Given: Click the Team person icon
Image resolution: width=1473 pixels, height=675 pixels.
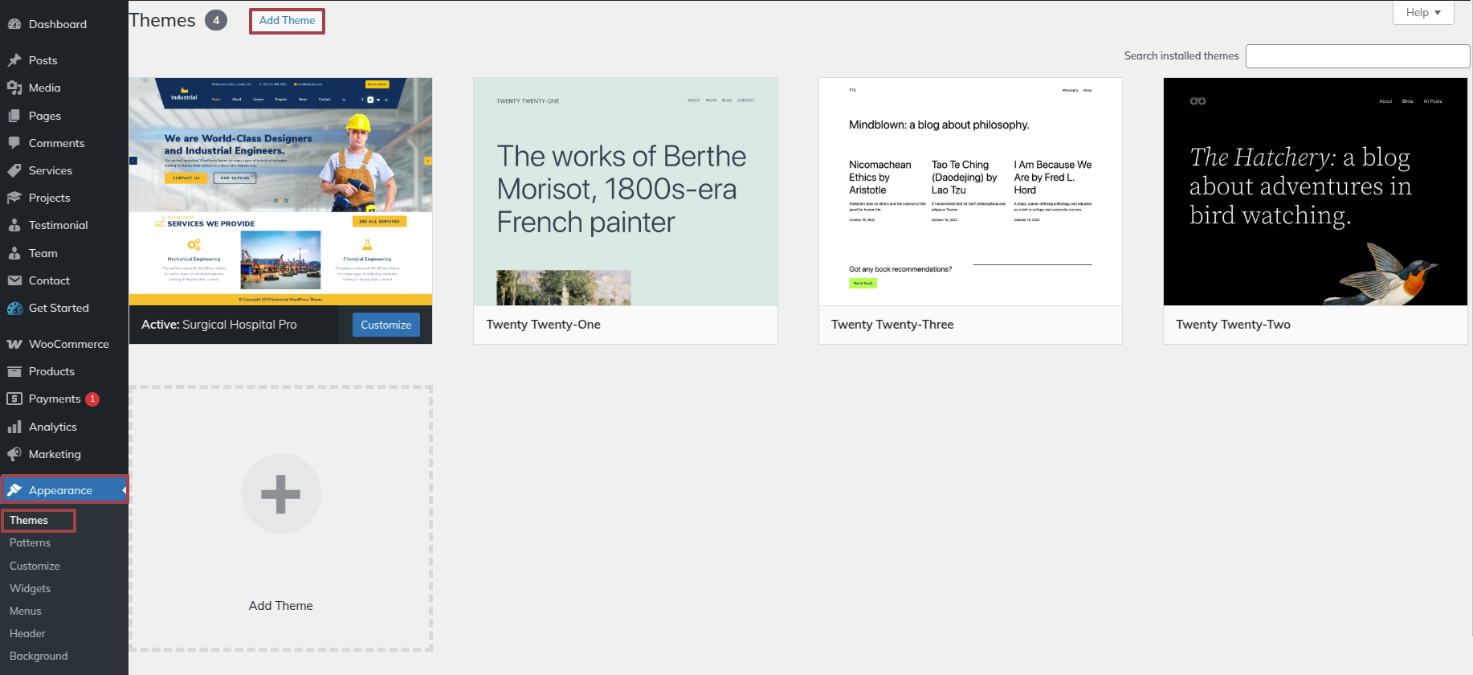Looking at the screenshot, I should click(14, 253).
